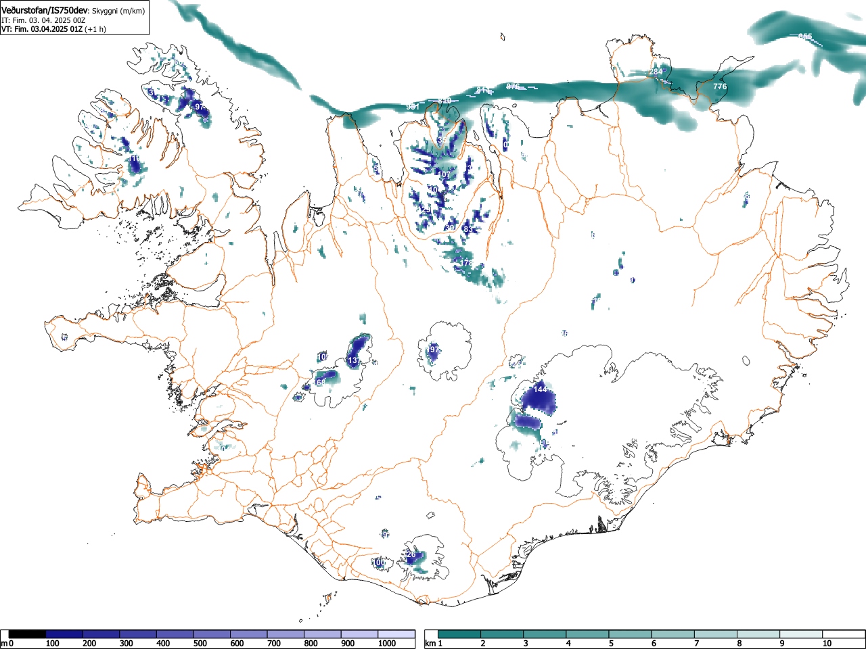This screenshot has height=649, width=866.
Task: Click the '500' tick label in meter legend
Action: [x=200, y=644]
